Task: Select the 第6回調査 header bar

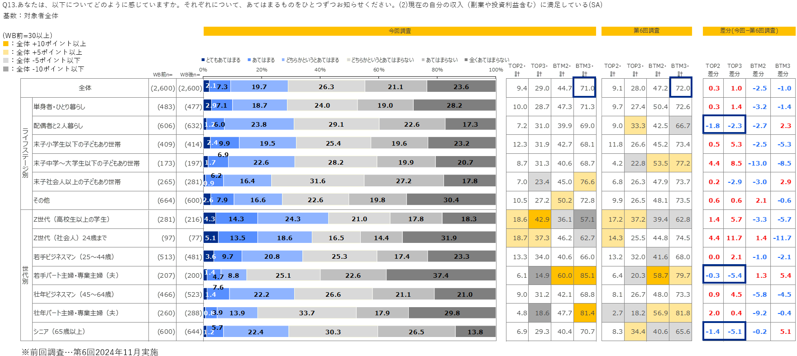Action: click(x=646, y=31)
